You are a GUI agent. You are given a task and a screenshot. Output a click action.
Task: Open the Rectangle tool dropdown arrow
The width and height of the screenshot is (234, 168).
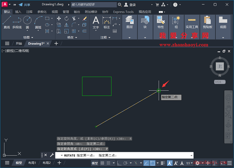click(x=52, y=19)
